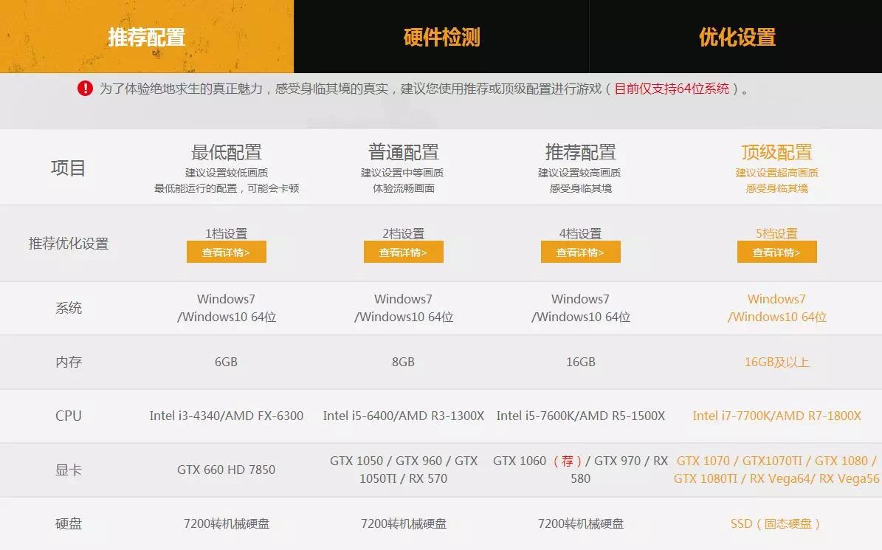Click the 2档设置 label
882x550 pixels.
point(403,233)
